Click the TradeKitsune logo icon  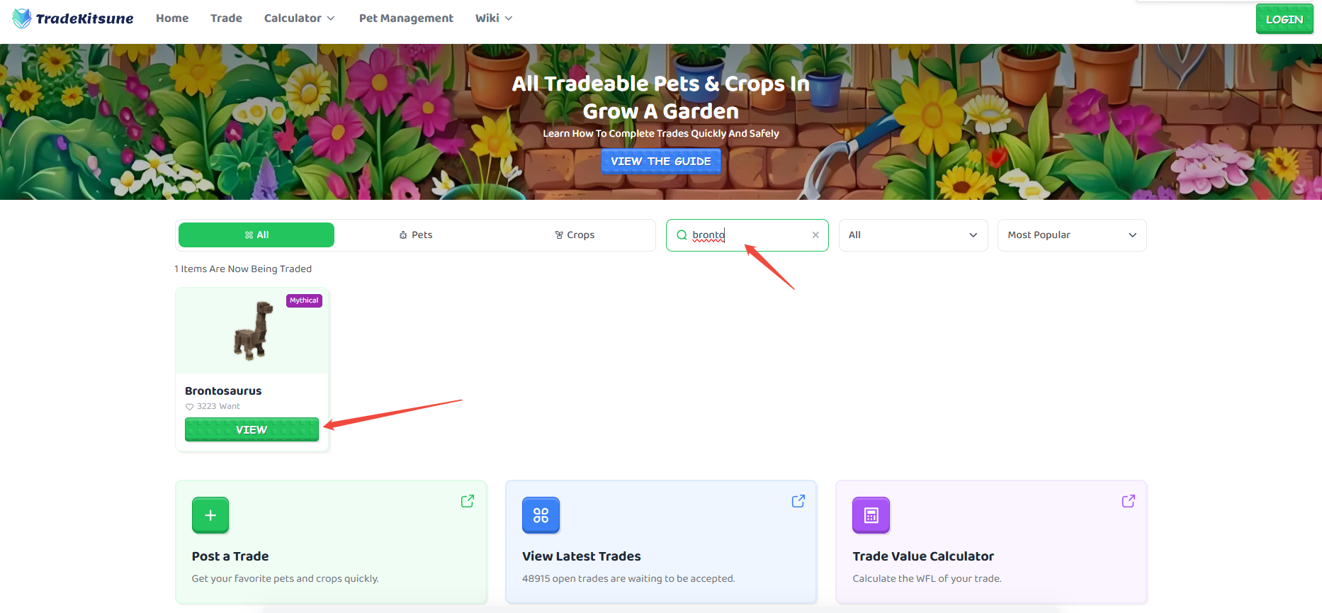click(22, 18)
